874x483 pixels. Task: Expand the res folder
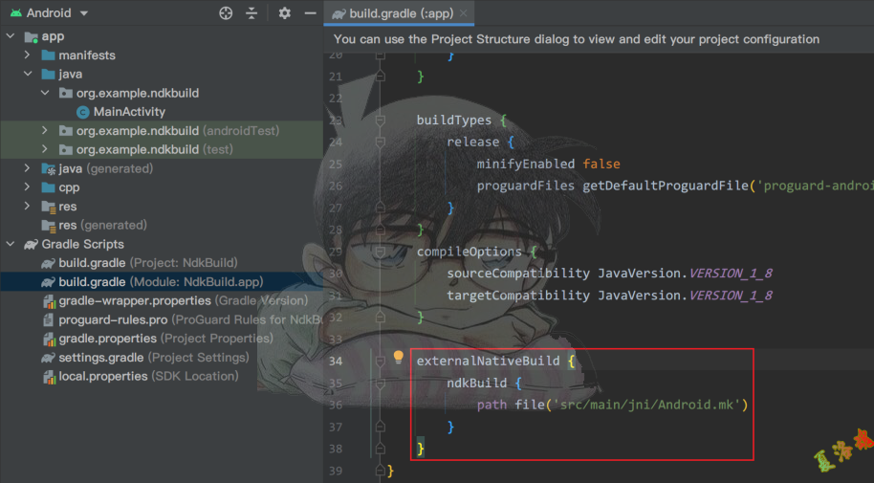28,206
